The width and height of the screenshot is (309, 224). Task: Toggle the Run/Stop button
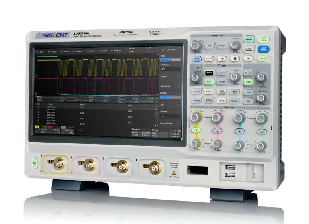pos(263,39)
